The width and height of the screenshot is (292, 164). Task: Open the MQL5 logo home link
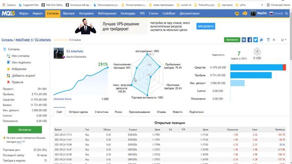(x=8, y=13)
